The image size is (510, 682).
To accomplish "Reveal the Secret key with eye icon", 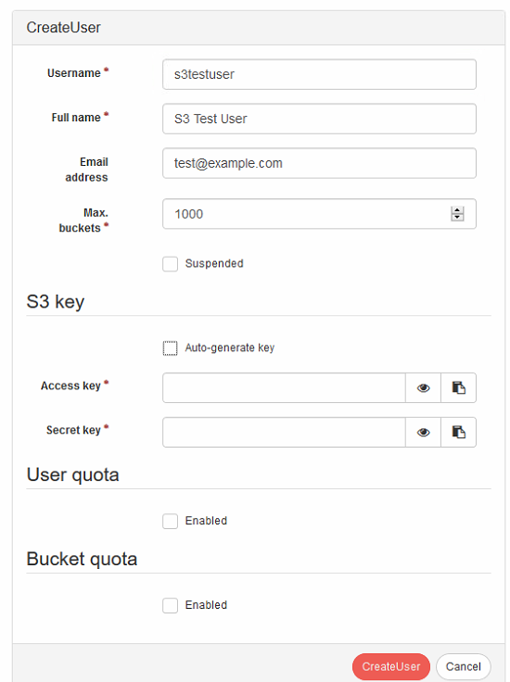I will tap(423, 433).
